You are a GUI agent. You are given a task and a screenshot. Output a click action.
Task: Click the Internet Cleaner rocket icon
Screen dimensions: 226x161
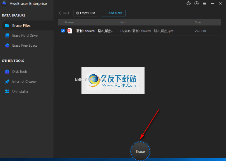[7, 82]
